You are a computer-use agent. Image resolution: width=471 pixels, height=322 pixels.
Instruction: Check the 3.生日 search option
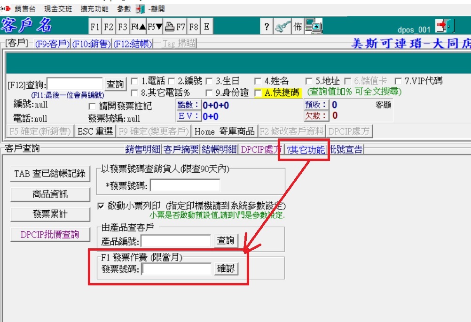(x=209, y=81)
